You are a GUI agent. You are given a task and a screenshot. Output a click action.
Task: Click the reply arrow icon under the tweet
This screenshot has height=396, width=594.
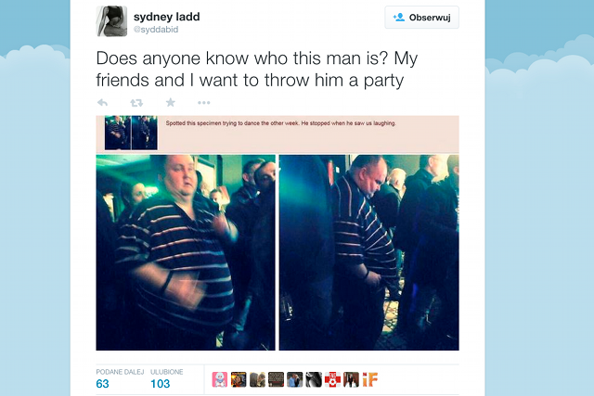[102, 102]
